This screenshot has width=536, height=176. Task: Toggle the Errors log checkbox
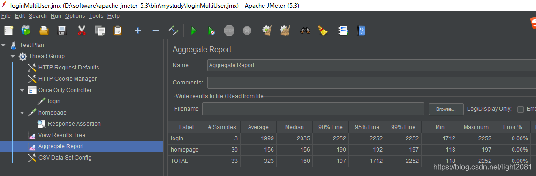521,109
